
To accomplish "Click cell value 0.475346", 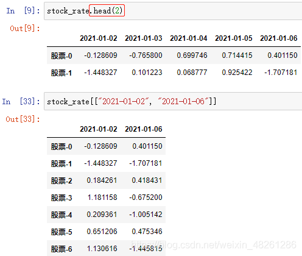I will [x=147, y=232].
